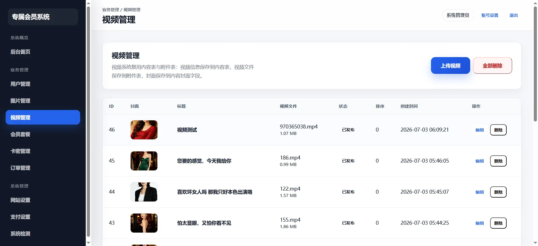Click title 视频测试

[187, 130]
